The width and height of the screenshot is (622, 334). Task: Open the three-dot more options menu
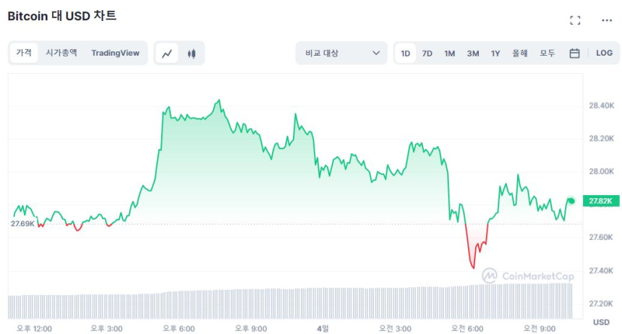[x=607, y=20]
